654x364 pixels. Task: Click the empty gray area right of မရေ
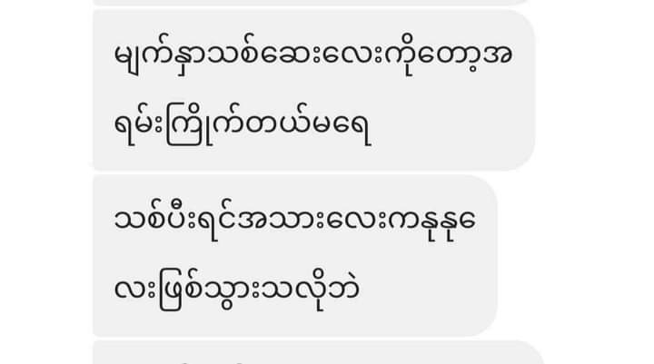click(x=451, y=125)
